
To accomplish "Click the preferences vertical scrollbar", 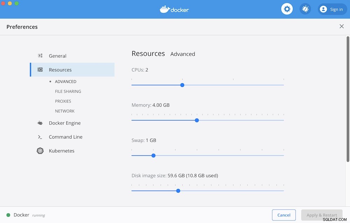I will point(348,99).
